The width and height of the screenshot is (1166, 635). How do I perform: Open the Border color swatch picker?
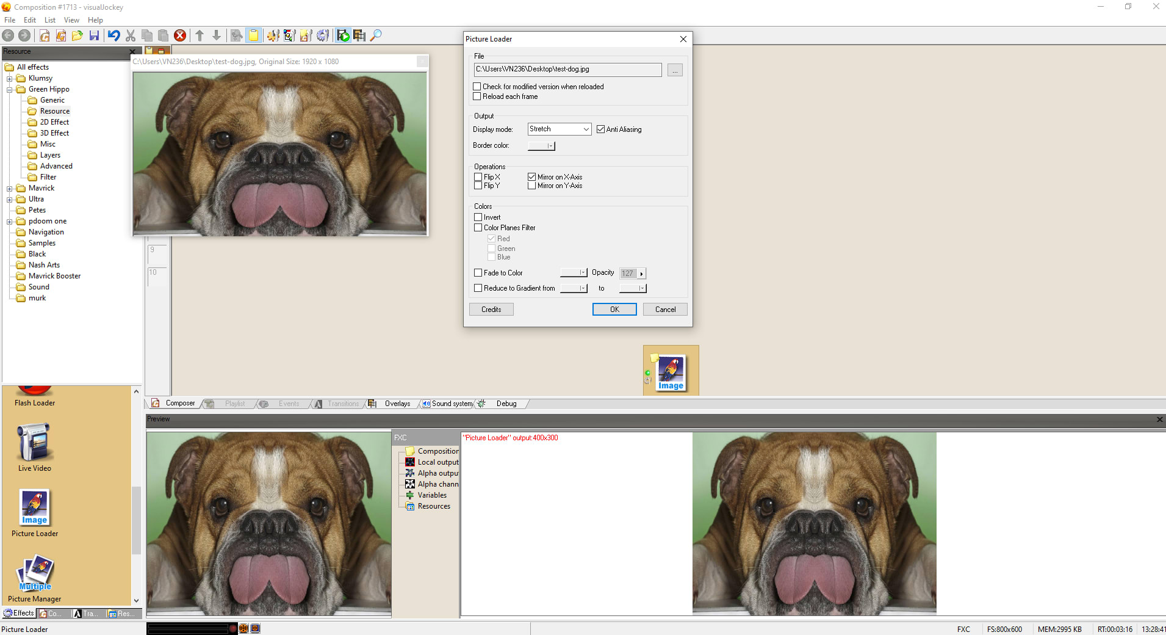(541, 146)
